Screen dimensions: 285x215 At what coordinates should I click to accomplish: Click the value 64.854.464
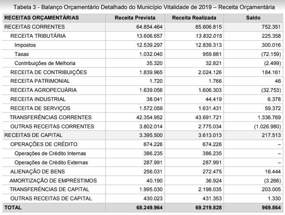click(x=149, y=27)
